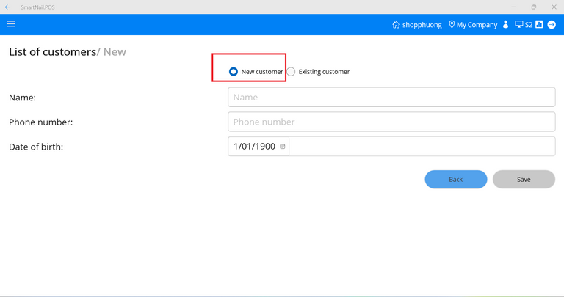Focus the Phone number input field
564x297 pixels.
pyautogui.click(x=391, y=122)
